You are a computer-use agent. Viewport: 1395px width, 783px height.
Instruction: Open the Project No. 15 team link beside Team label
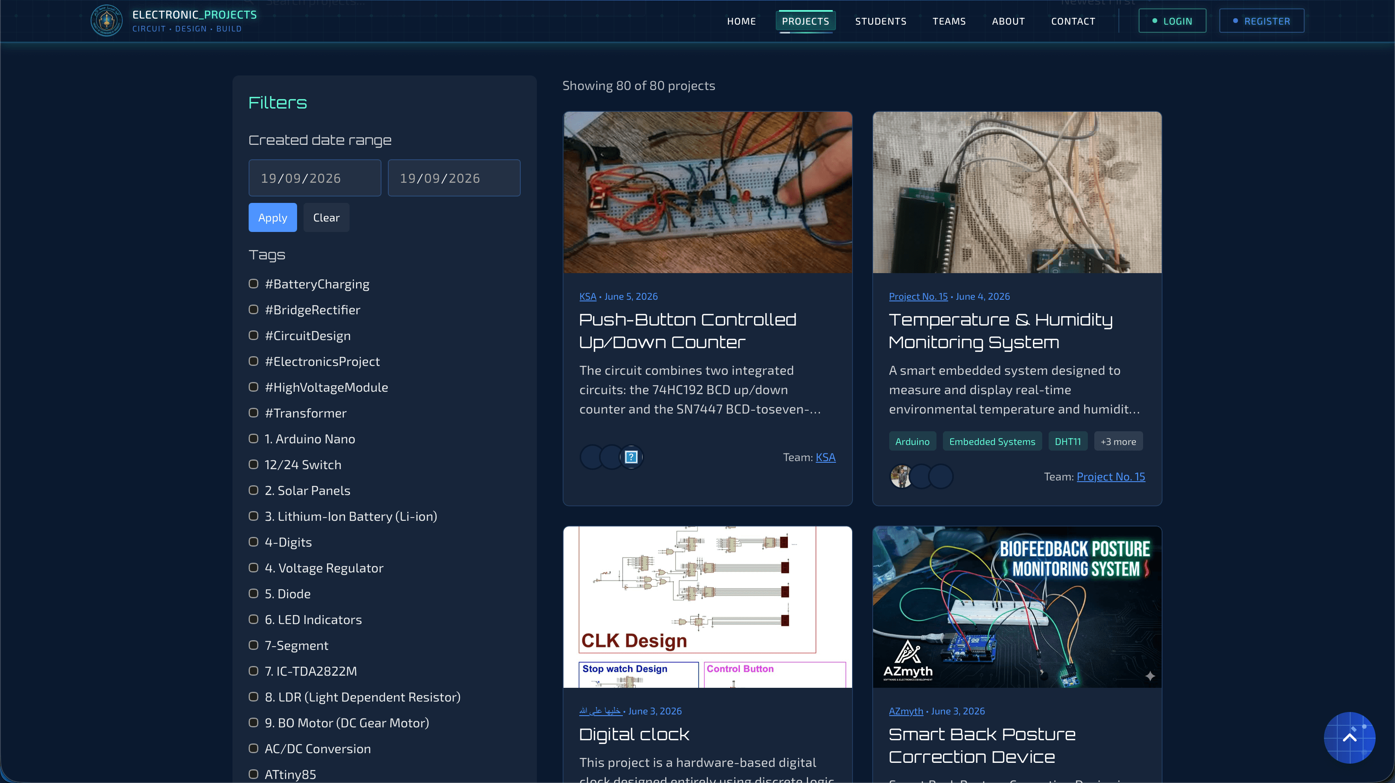tap(1111, 477)
